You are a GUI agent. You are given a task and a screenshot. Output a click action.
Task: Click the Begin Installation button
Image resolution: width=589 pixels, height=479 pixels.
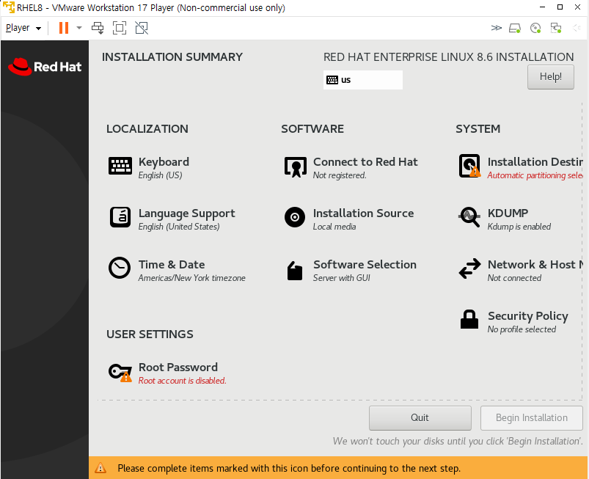pos(532,418)
